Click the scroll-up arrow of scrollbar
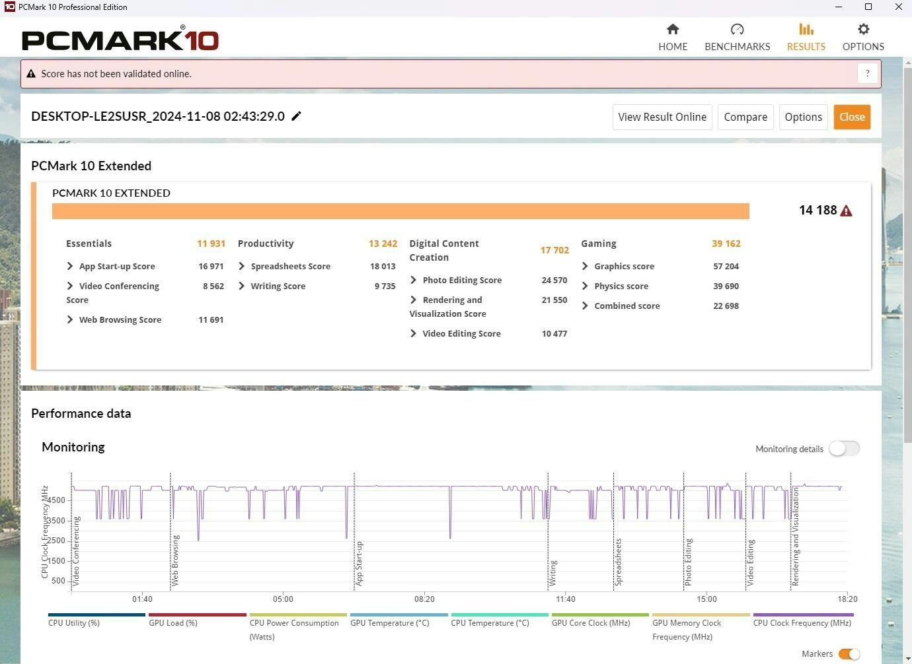Image resolution: width=912 pixels, height=664 pixels. click(x=907, y=61)
